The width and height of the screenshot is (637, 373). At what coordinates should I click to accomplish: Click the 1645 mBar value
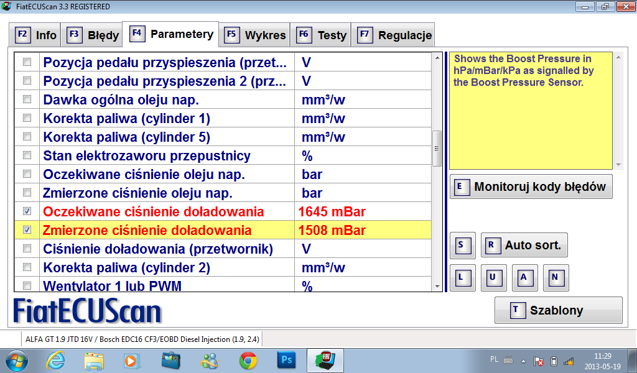tap(332, 211)
